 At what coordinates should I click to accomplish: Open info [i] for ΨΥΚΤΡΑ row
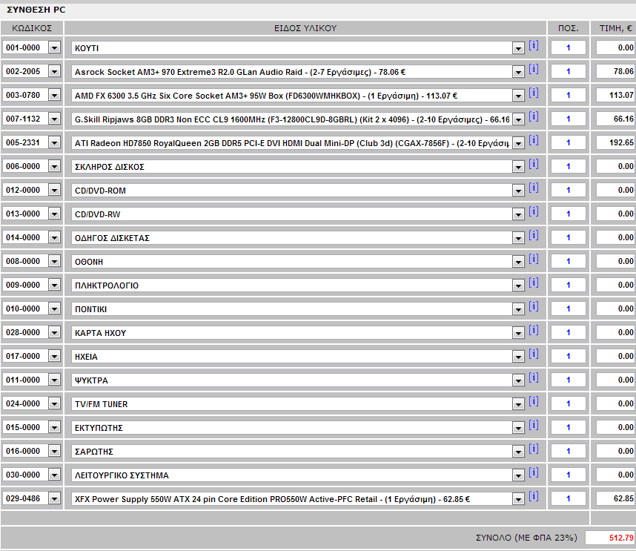click(x=534, y=377)
